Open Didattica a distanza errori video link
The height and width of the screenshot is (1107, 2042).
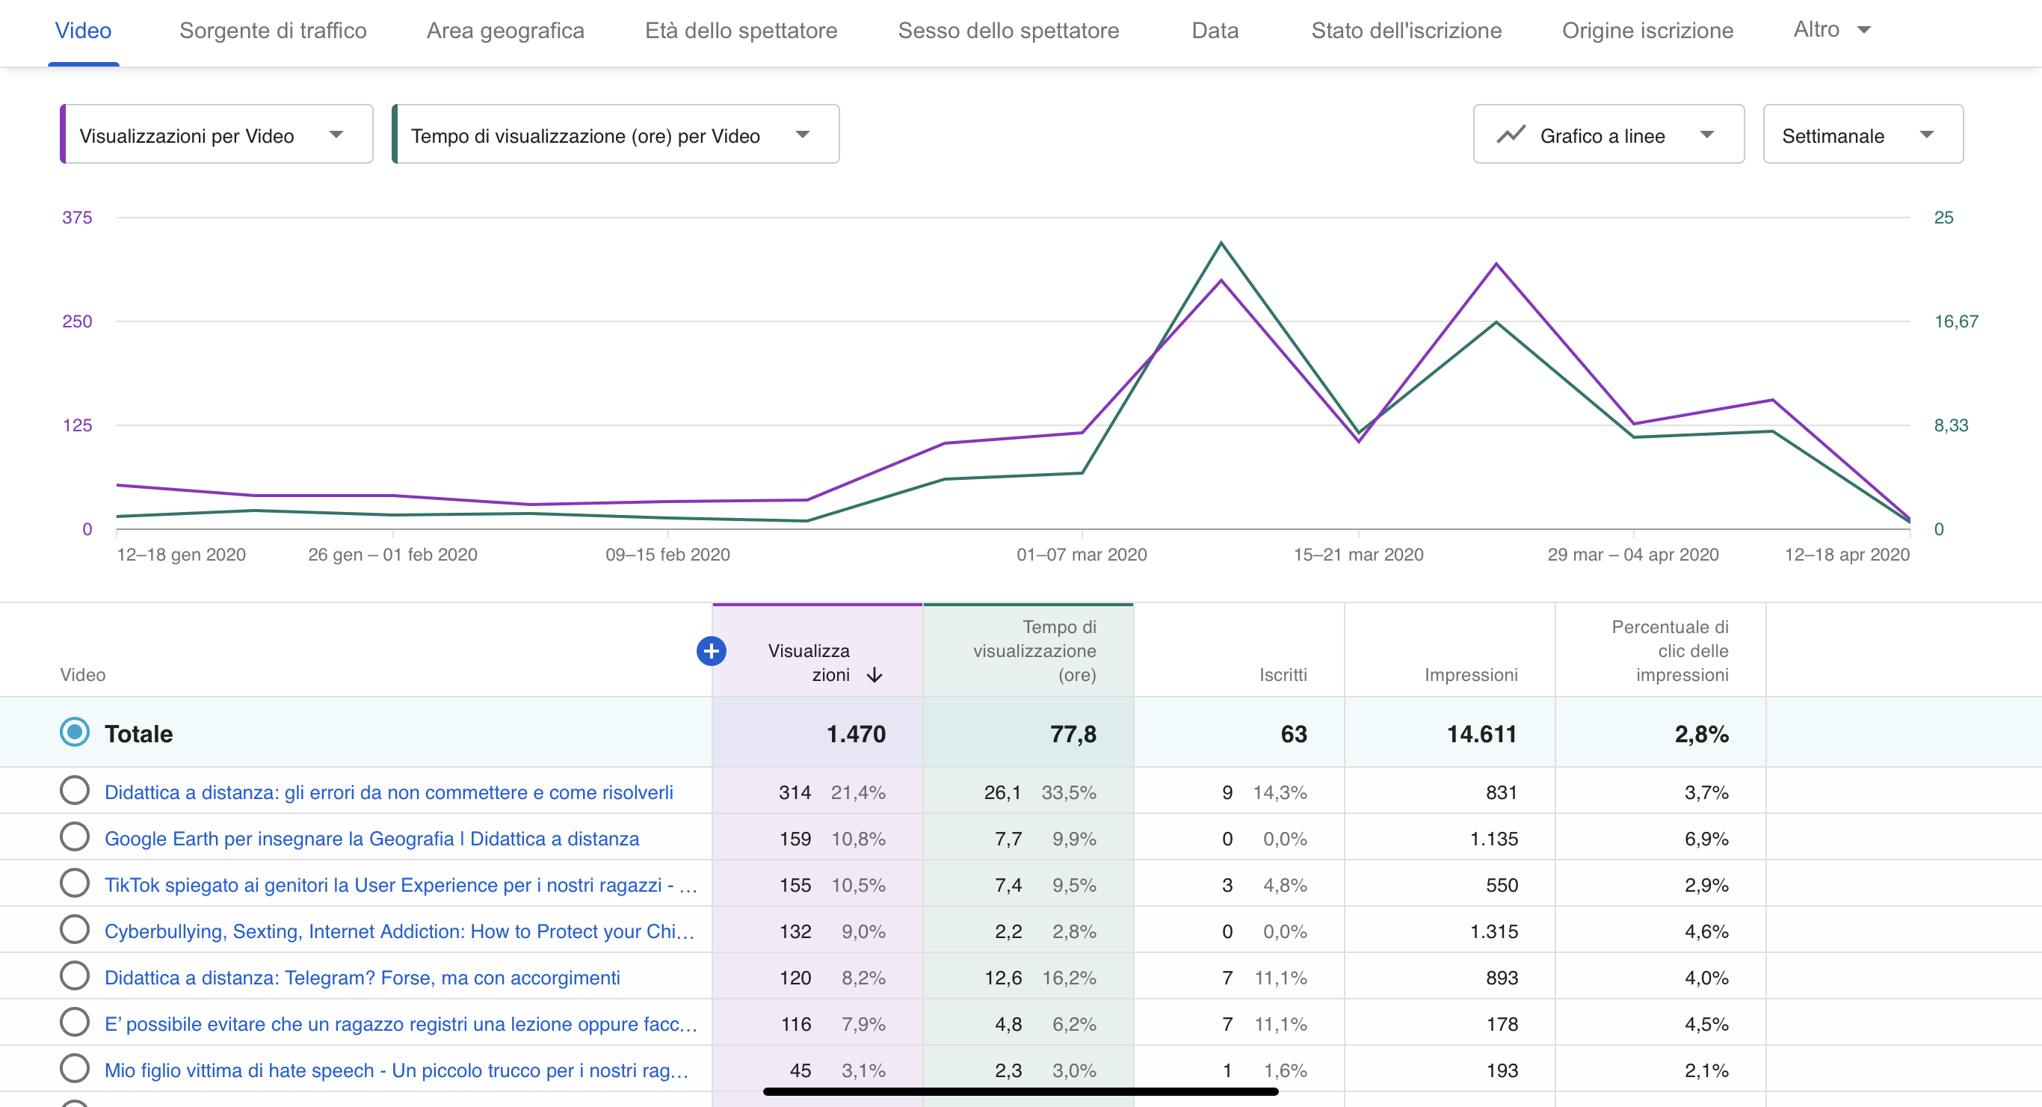[x=389, y=792]
